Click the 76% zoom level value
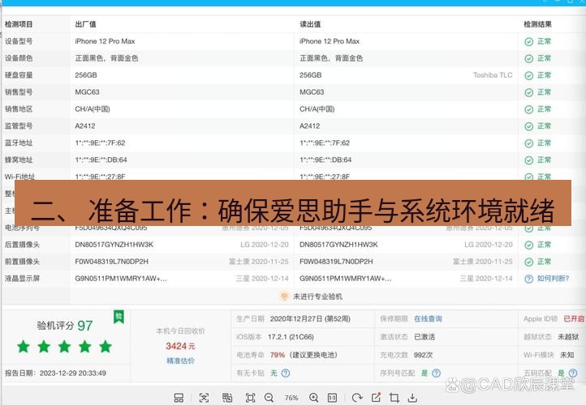The image size is (586, 405). point(291,398)
